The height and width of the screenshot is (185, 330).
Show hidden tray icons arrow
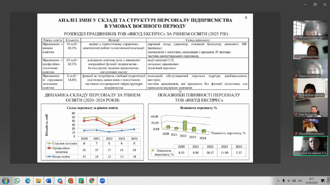pyautogui.click(x=278, y=180)
